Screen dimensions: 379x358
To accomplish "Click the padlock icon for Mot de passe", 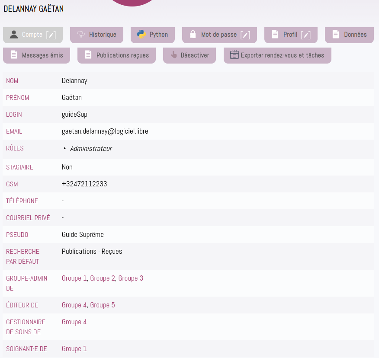I will [193, 35].
